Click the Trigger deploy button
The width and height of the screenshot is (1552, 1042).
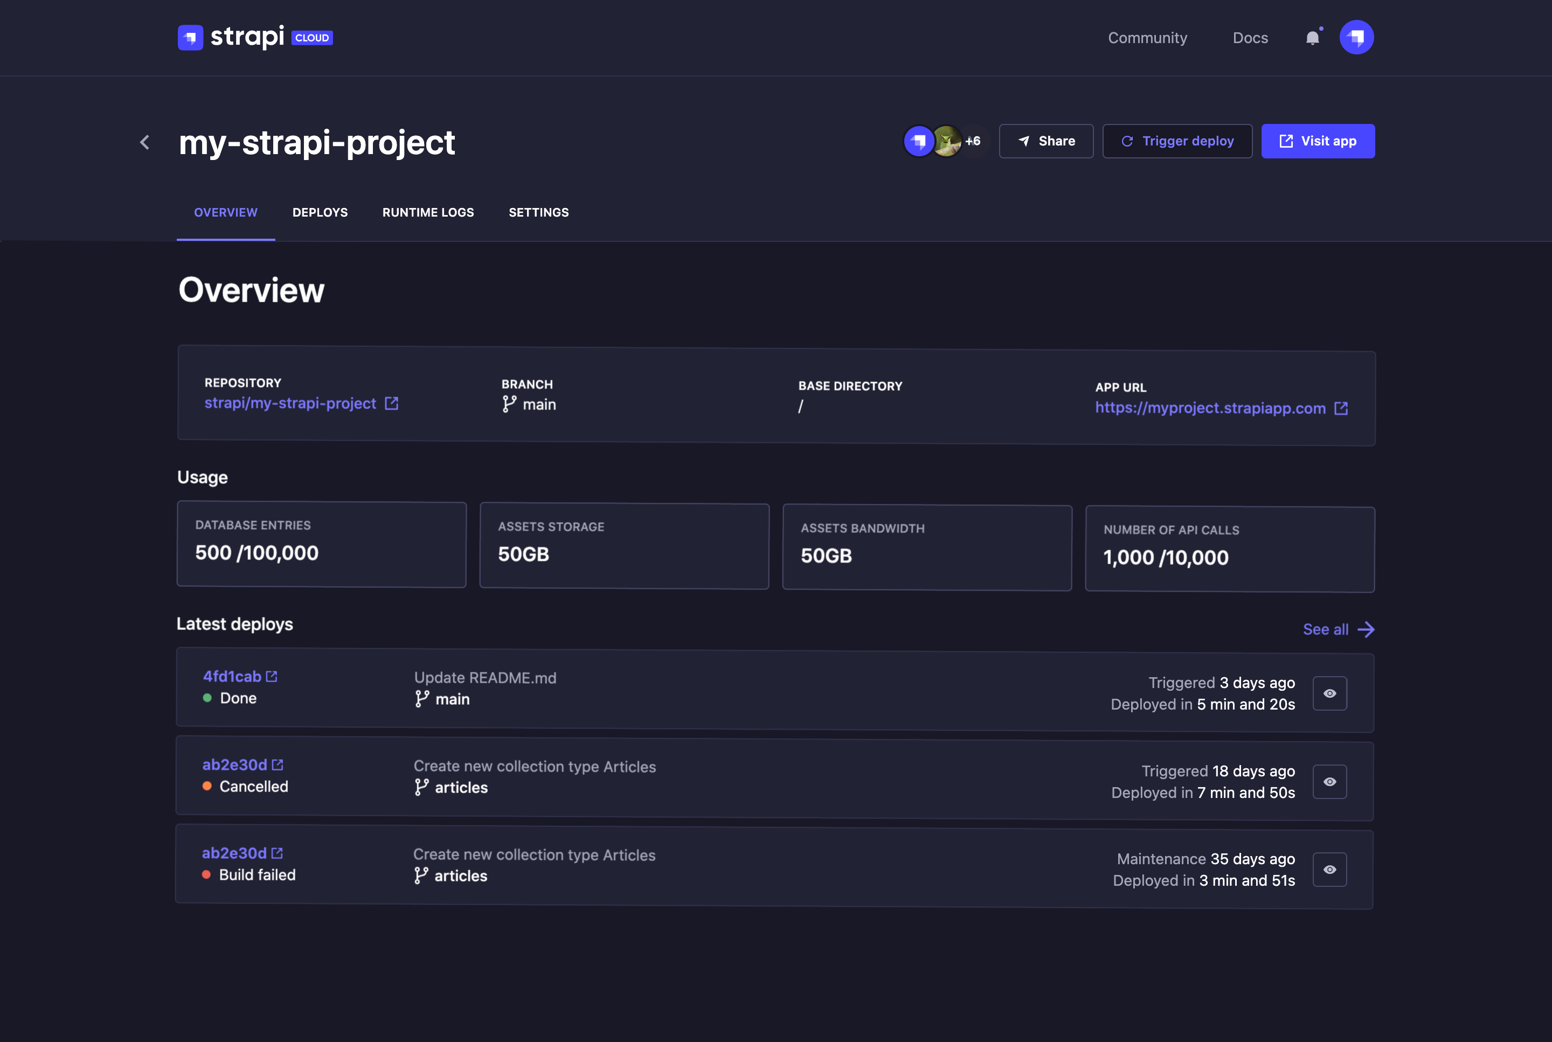[x=1177, y=141]
